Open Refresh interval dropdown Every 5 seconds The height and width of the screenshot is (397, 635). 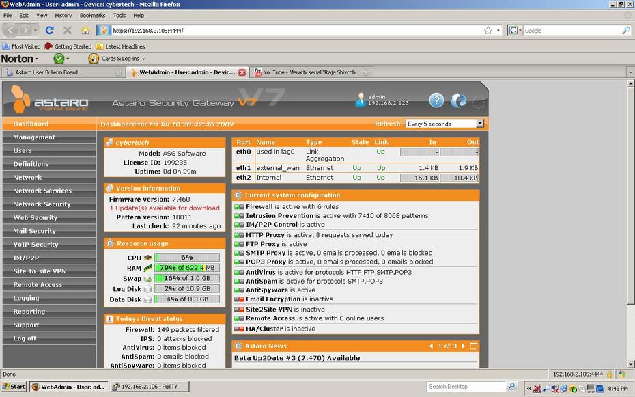coord(444,124)
